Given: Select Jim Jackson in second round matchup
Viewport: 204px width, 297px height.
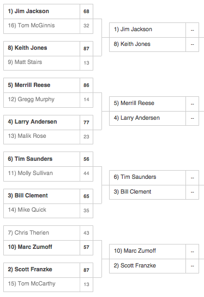Looking at the screenshot, I should point(154,30).
